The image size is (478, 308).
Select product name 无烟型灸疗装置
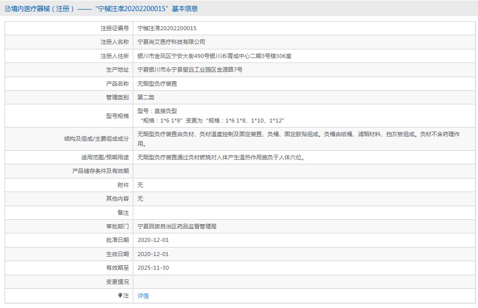coord(157,84)
